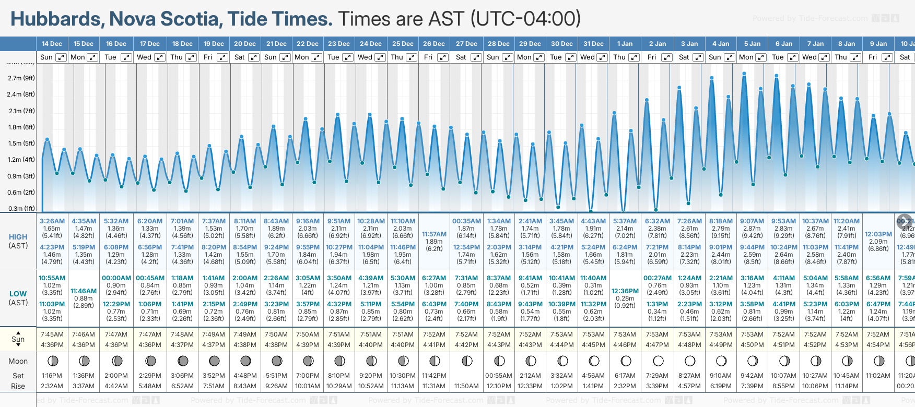The height and width of the screenshot is (407, 915).
Task: Click the LOW (AST) row label
Action: [18, 298]
